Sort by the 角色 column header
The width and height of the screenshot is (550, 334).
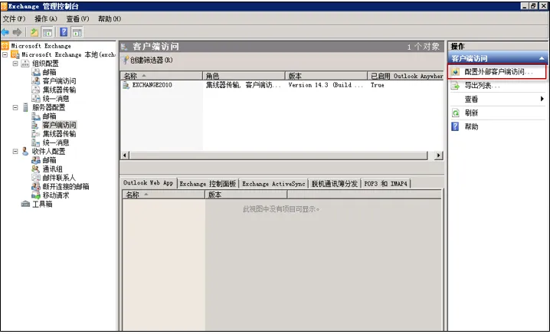pyautogui.click(x=244, y=76)
